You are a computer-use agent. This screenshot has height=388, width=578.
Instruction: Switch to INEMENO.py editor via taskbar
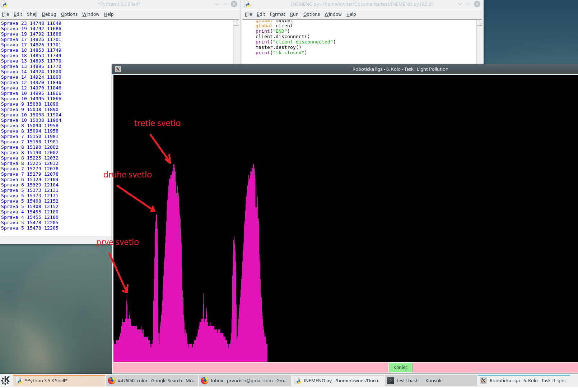pos(338,381)
